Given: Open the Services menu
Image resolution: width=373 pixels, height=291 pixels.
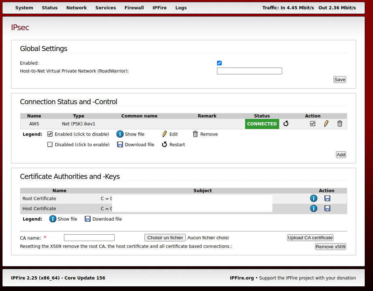Looking at the screenshot, I should tap(106, 8).
